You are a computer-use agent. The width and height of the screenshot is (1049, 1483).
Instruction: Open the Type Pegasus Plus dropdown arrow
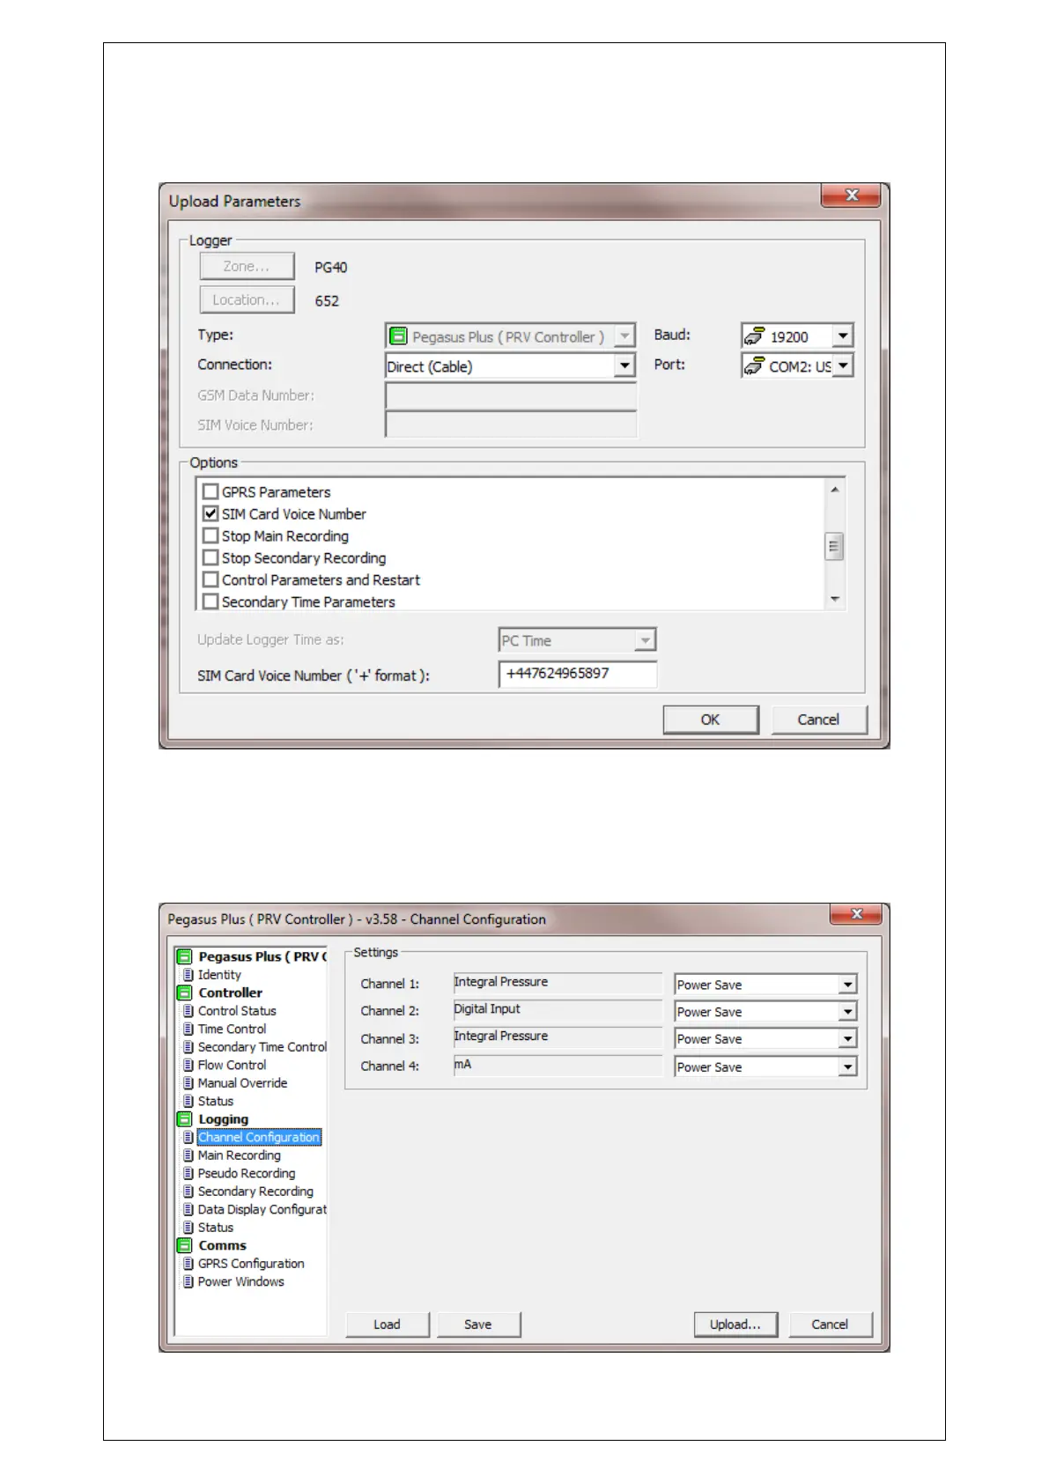(x=624, y=336)
